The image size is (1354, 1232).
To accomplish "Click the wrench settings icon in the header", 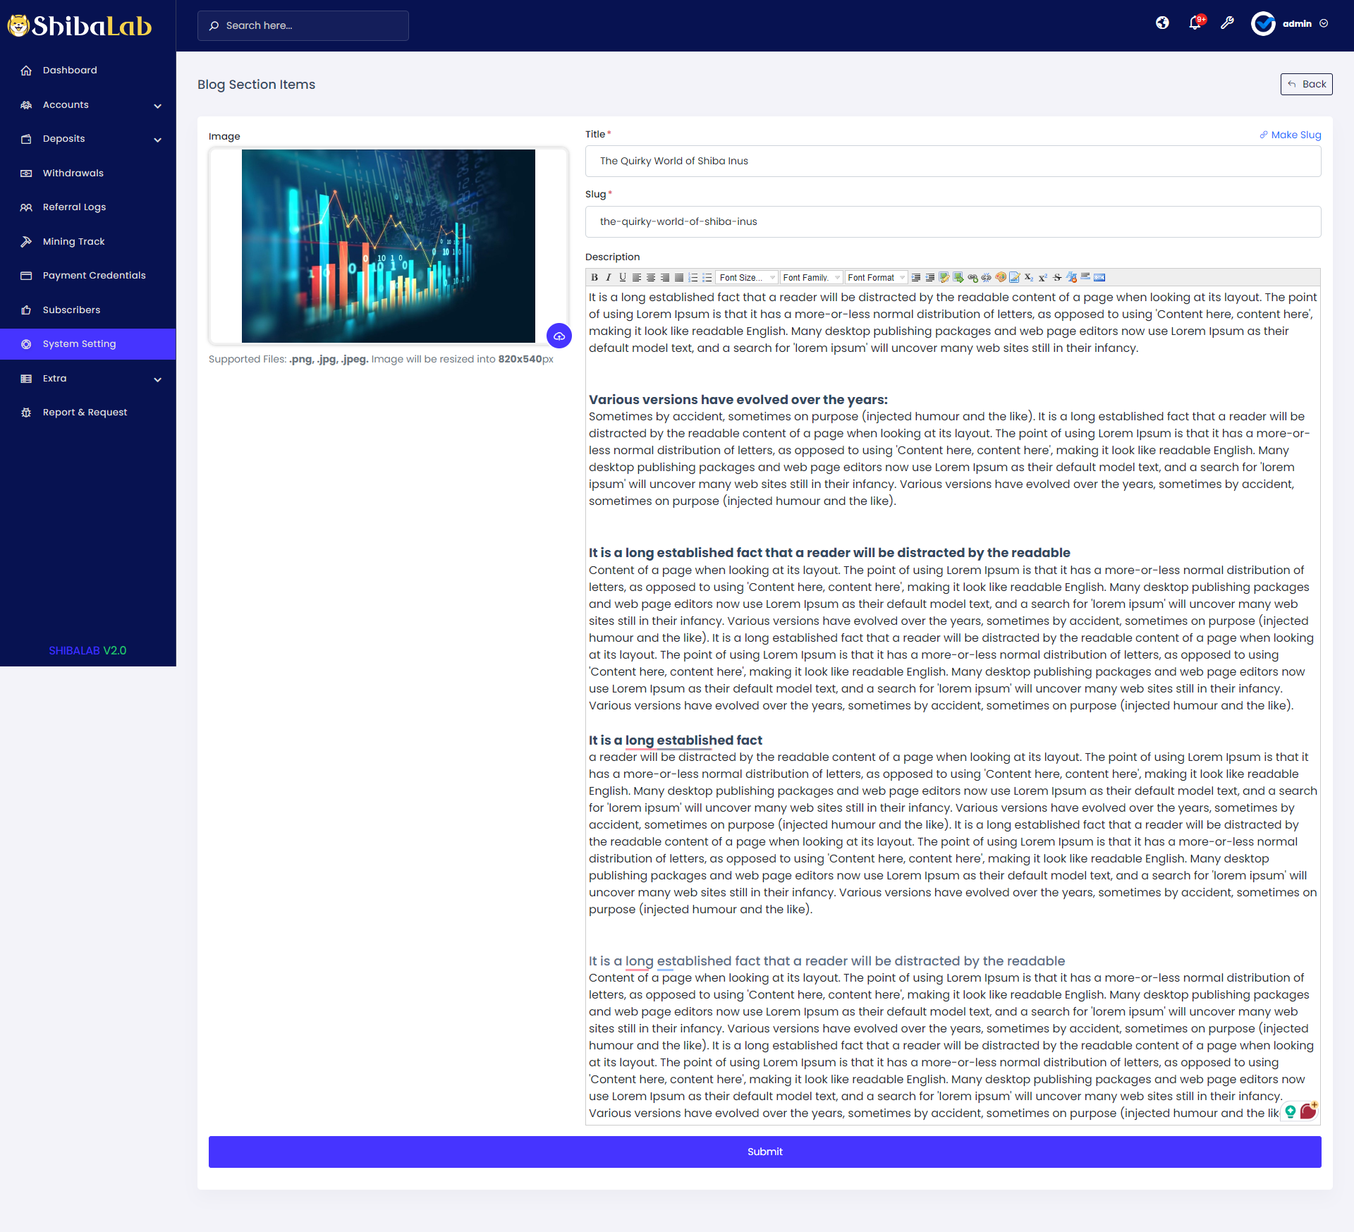I will pyautogui.click(x=1228, y=23).
